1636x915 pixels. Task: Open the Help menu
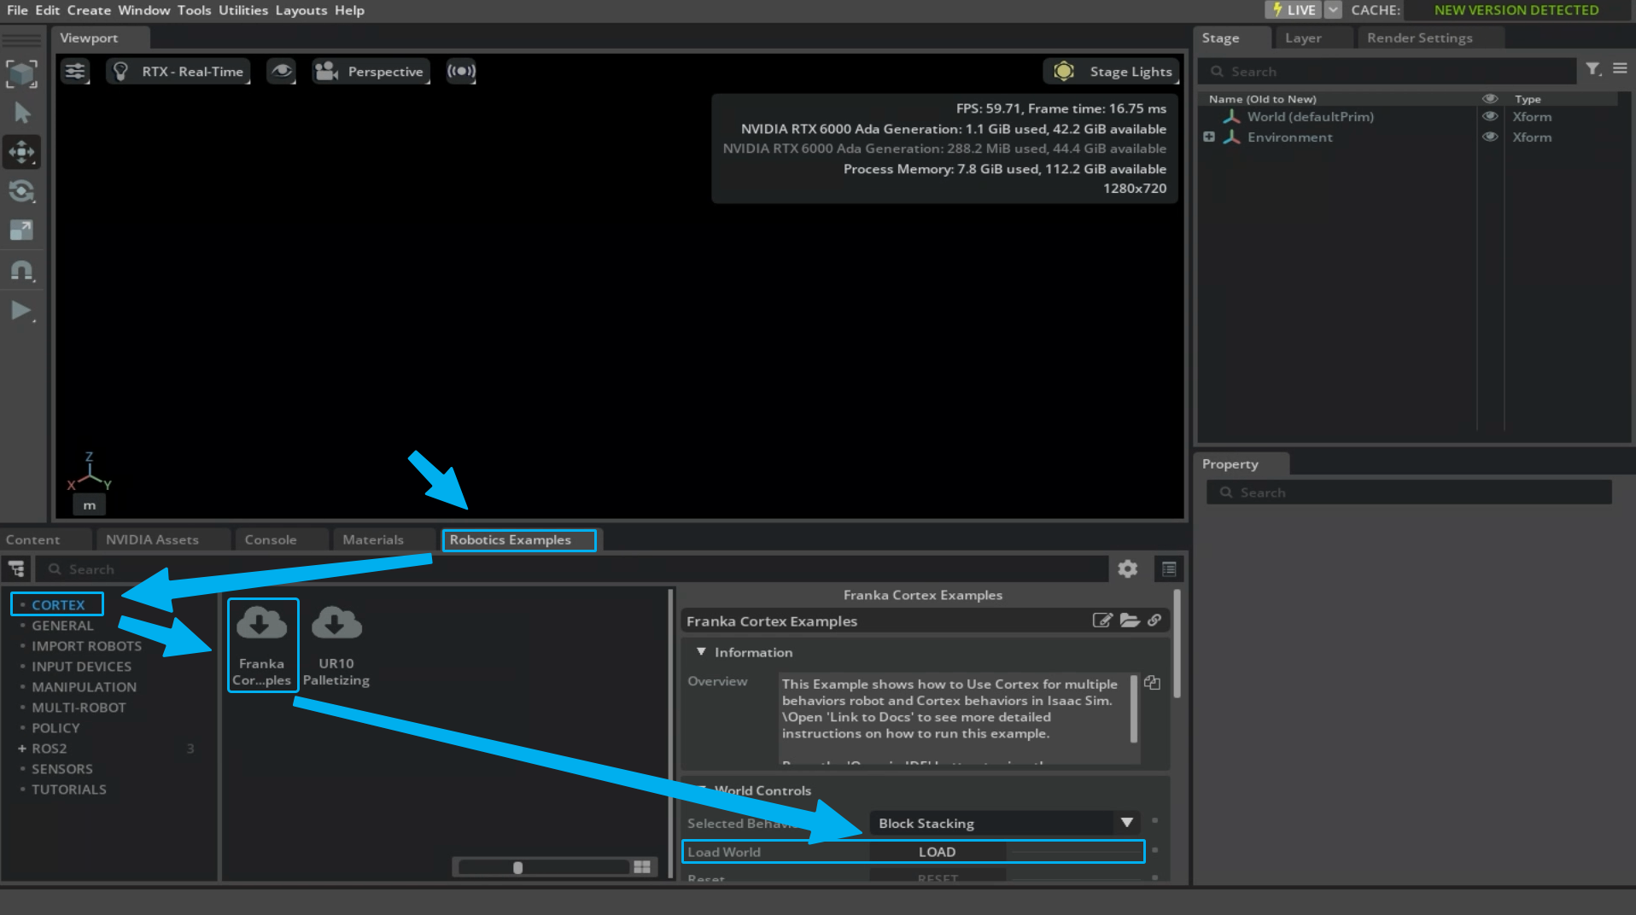pos(349,10)
